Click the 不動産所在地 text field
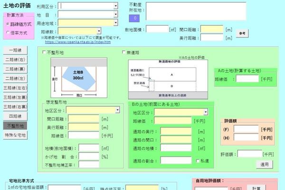Image resolution: width=285 pixels, height=190 pixels. pyautogui.click(x=196, y=11)
